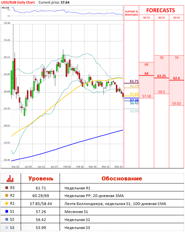185x232 pixels.
Task: Click the 53.99 support level label
Action: coord(134,111)
